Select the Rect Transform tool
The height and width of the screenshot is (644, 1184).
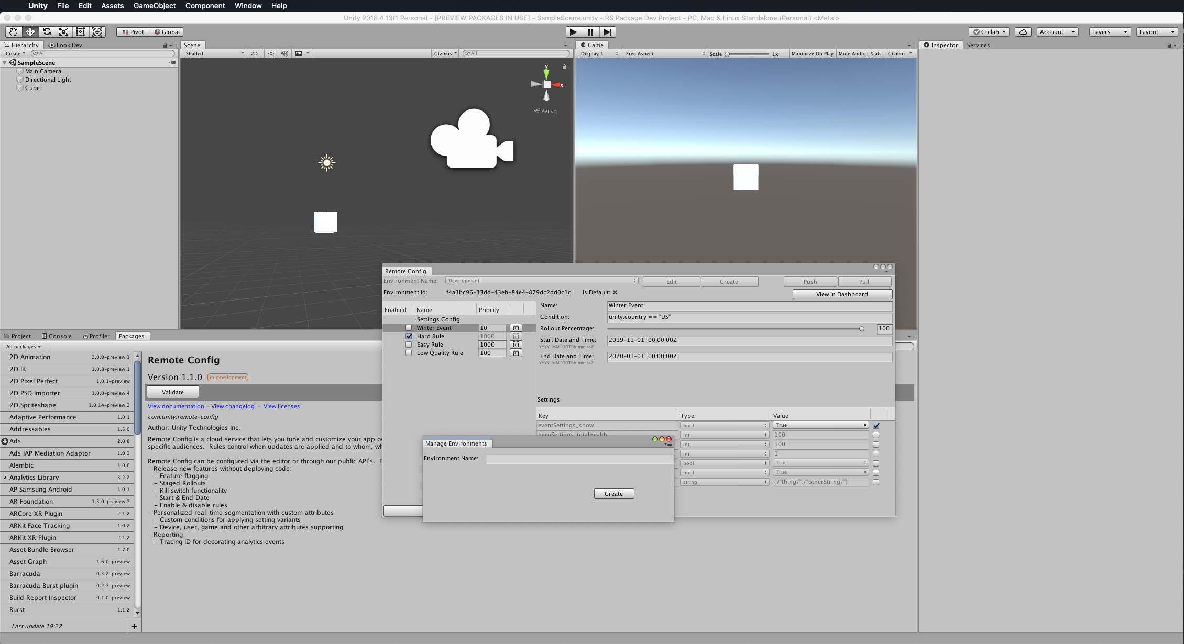pyautogui.click(x=80, y=31)
